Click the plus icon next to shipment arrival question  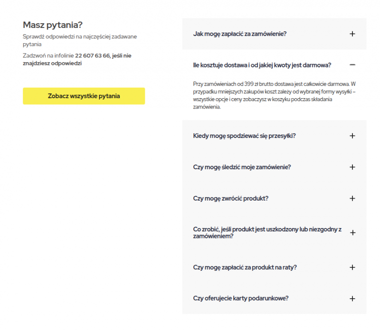tap(352, 136)
